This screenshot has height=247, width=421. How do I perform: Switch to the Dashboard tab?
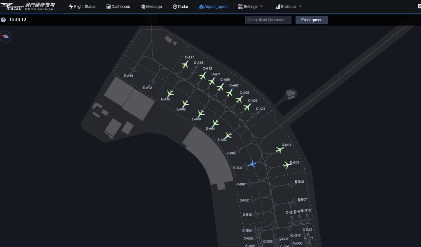point(118,7)
